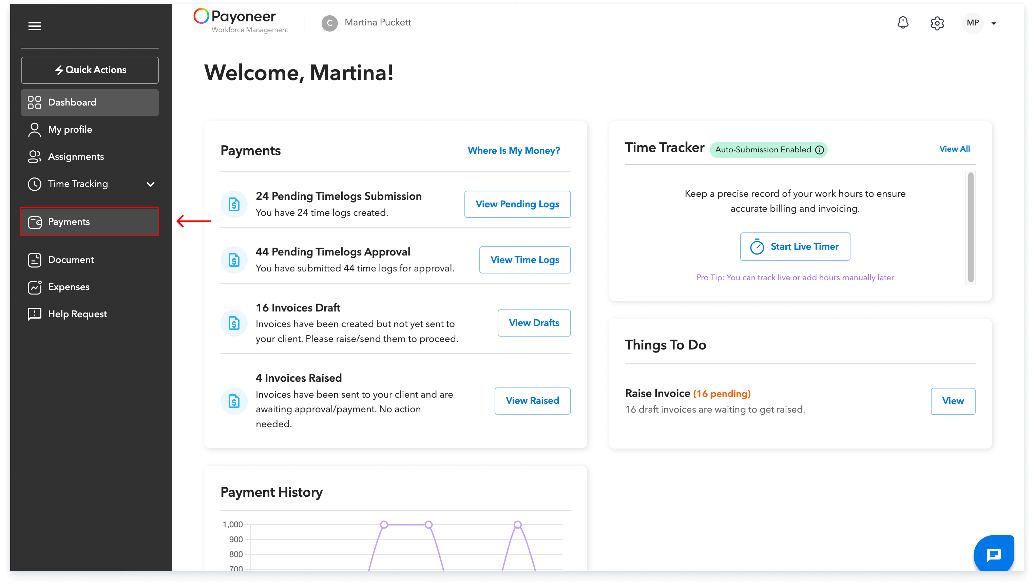The image size is (1034, 588).
Task: Expand the Time Tracking chevron
Action: click(x=151, y=184)
